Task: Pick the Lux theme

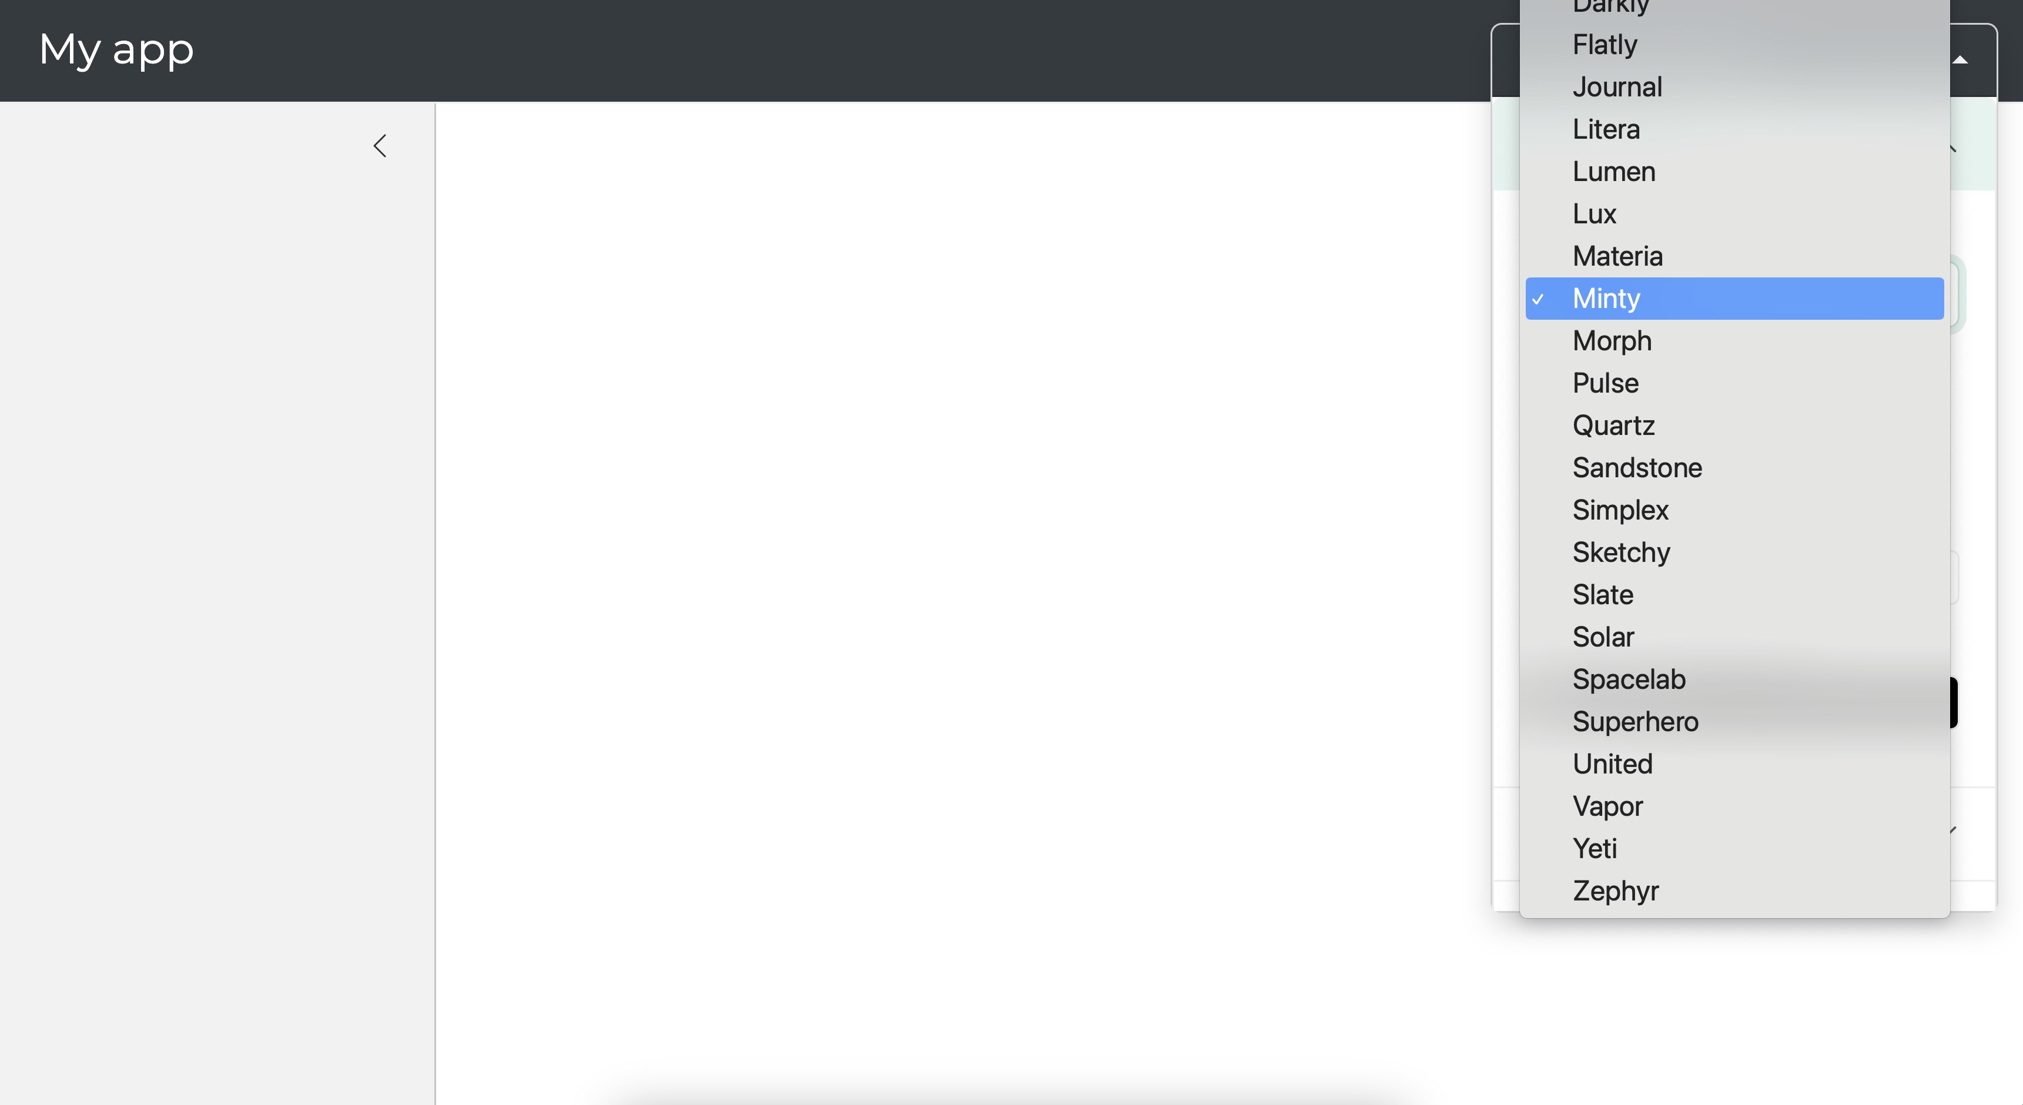Action: (1734, 215)
